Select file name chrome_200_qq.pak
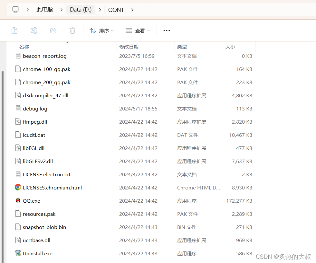The height and width of the screenshot is (263, 316). point(47,83)
